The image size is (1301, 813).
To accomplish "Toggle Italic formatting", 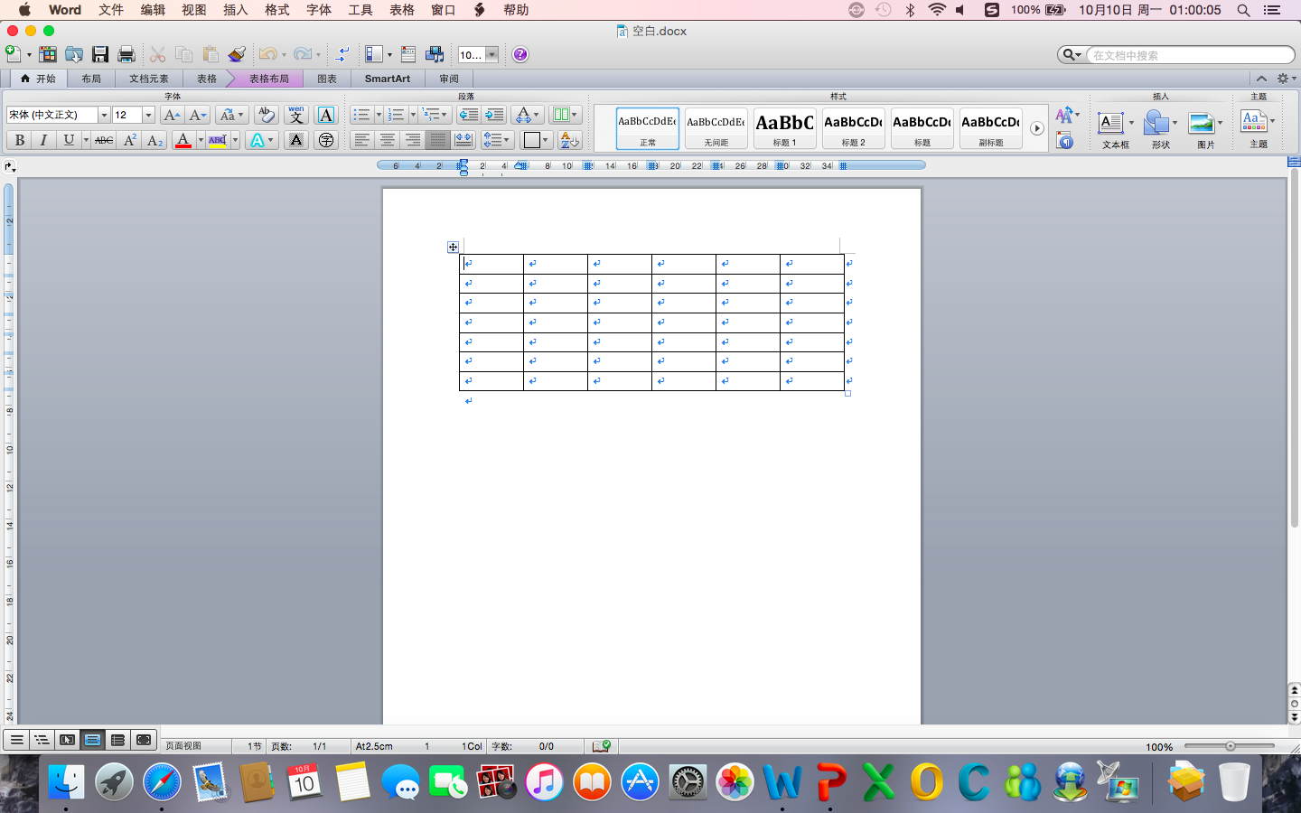I will [x=43, y=140].
